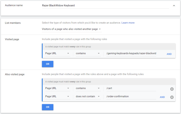This screenshot has width=181, height=114.
Task: Open the 'Visitors of a page who also visited another page' dropdown
Action: [x=72, y=29]
